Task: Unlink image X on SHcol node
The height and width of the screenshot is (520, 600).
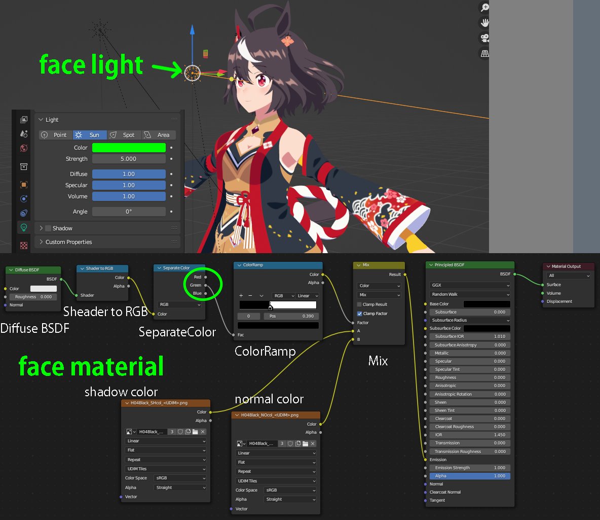Action: [203, 432]
